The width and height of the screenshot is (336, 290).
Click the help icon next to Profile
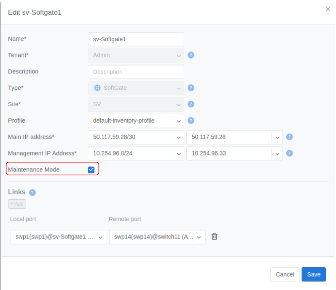pyautogui.click(x=191, y=121)
